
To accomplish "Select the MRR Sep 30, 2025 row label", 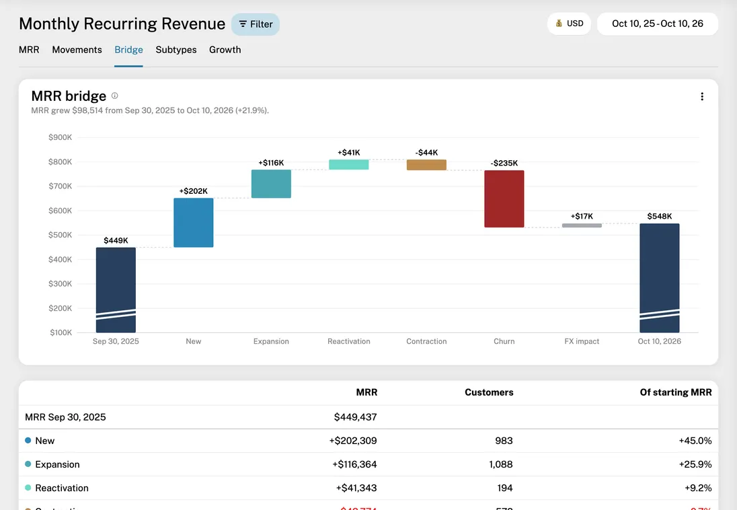I will [65, 417].
